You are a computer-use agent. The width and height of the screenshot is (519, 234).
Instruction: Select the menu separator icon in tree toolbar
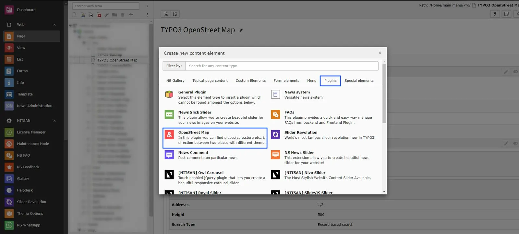[131, 15]
